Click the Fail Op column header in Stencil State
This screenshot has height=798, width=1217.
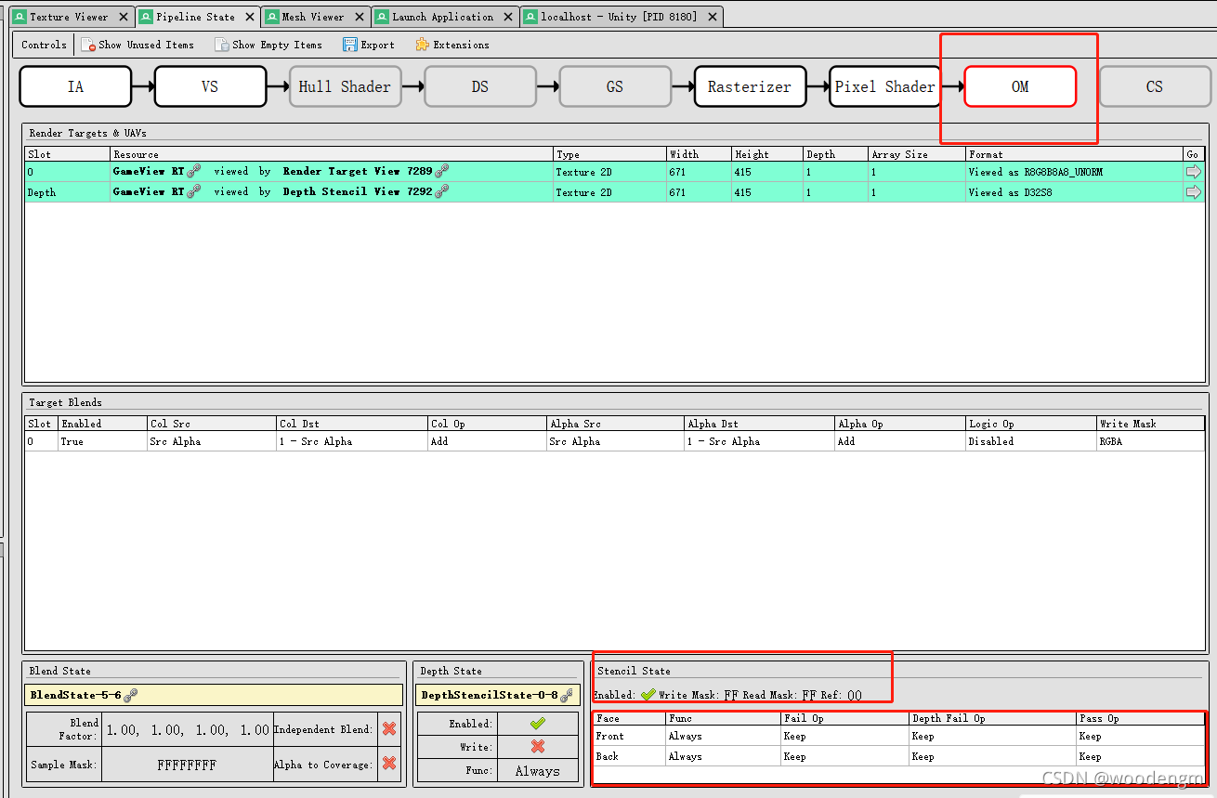click(844, 718)
